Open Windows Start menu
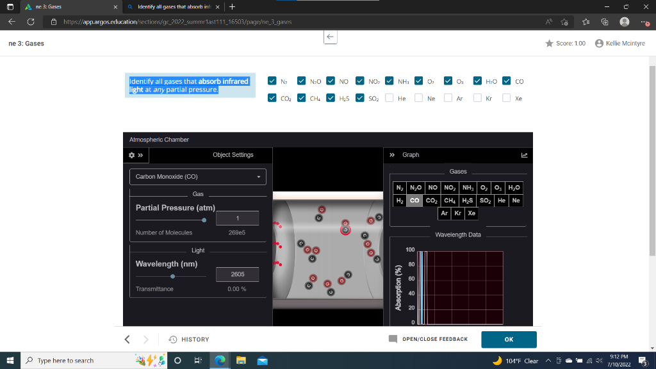The height and width of the screenshot is (369, 656). 10,360
